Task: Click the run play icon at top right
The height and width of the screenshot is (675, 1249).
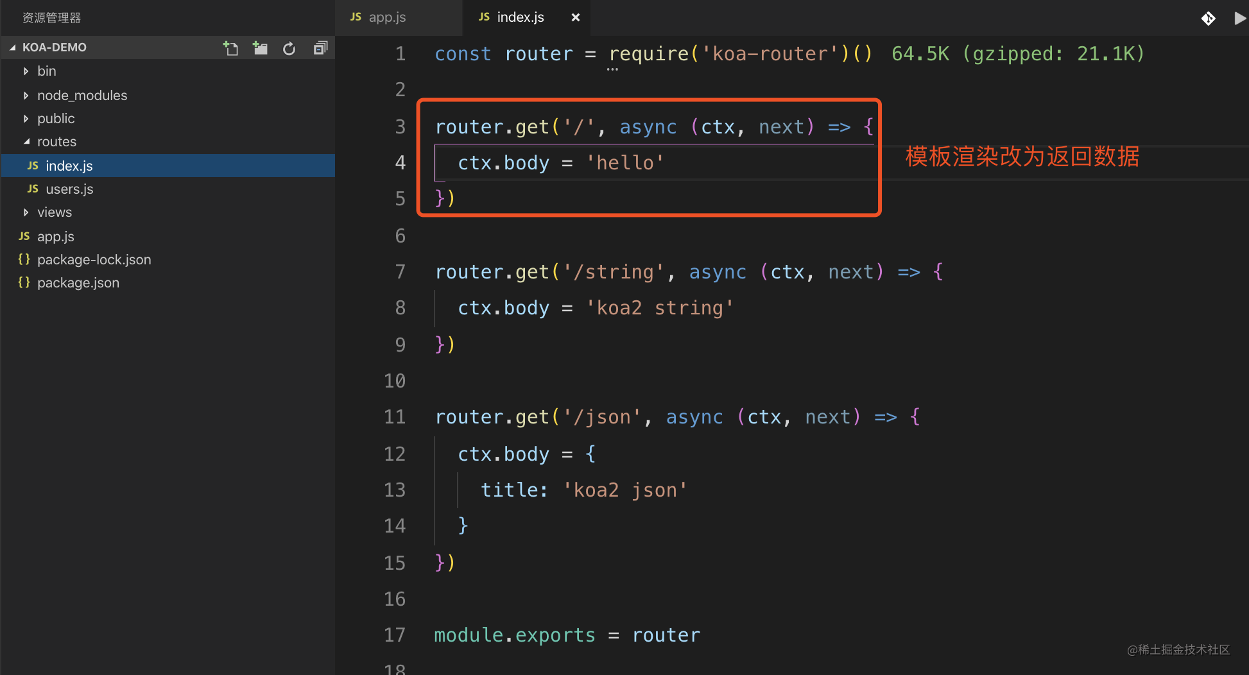Action: coord(1239,18)
